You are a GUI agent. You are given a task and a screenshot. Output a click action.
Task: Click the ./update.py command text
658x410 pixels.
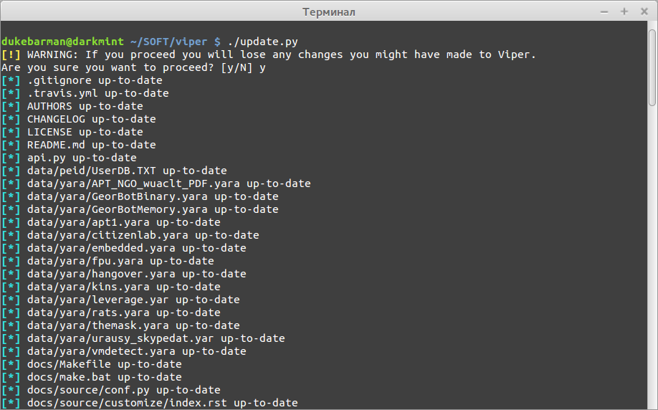(262, 42)
